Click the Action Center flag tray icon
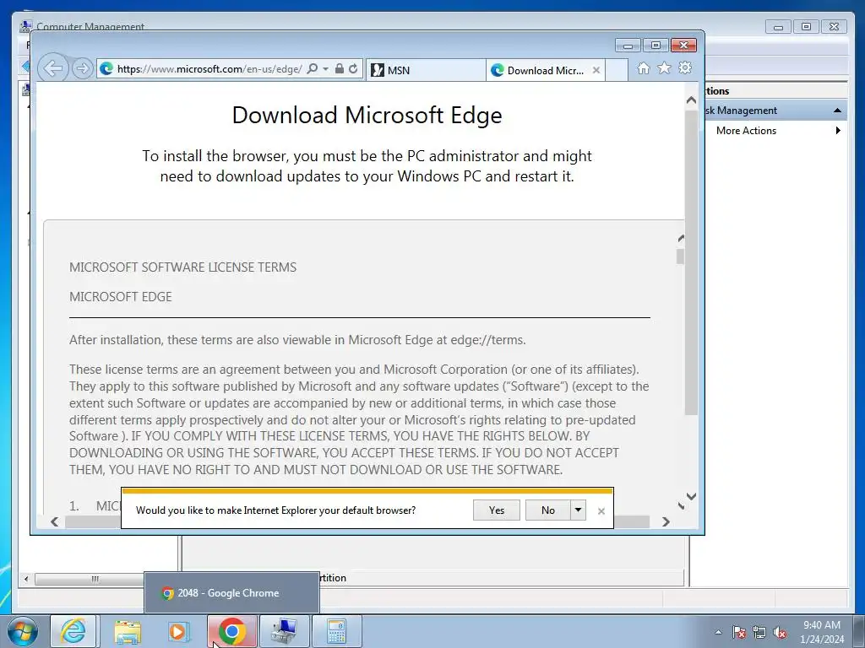The image size is (865, 648). coord(739,632)
